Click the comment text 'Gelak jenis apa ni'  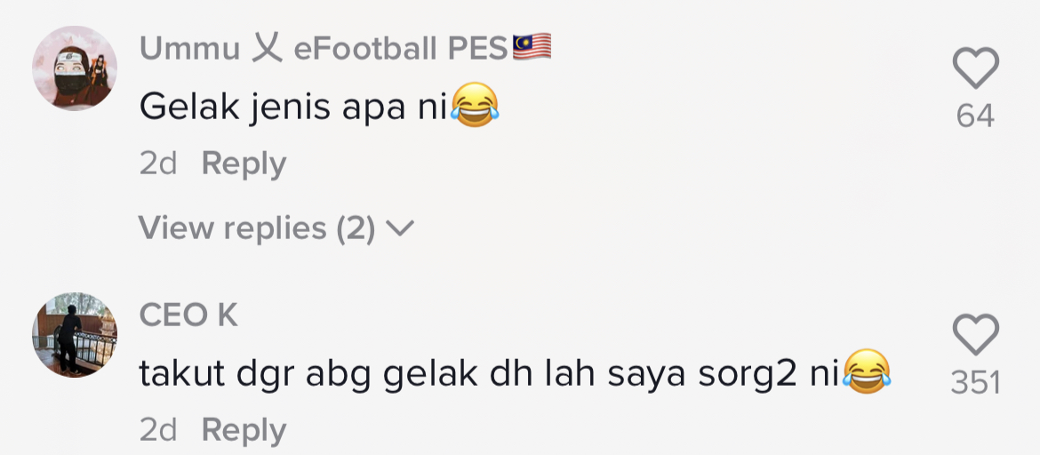click(293, 108)
